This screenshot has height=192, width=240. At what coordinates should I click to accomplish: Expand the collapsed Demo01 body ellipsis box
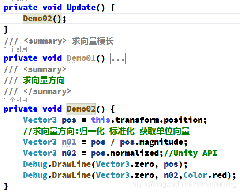[x=118, y=58]
